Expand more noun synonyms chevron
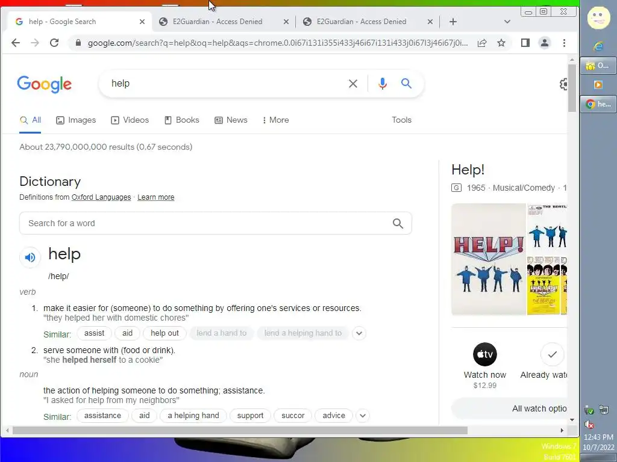617x462 pixels. [362, 416]
